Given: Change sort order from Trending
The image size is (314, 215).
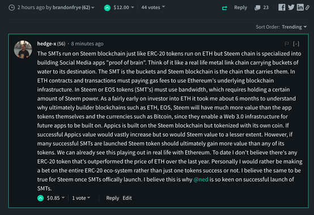Looking at the screenshot, I should click(294, 27).
